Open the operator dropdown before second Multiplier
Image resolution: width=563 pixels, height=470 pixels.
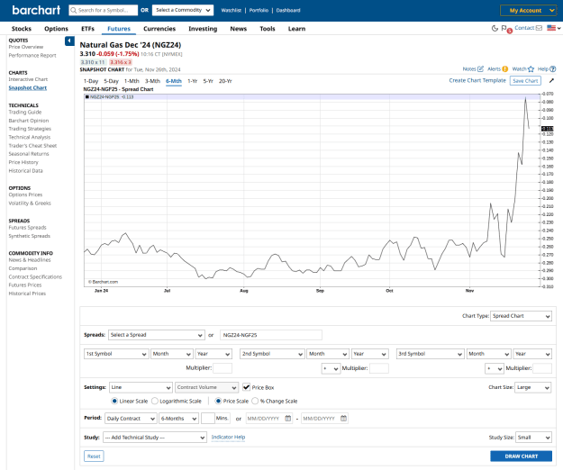[331, 368]
